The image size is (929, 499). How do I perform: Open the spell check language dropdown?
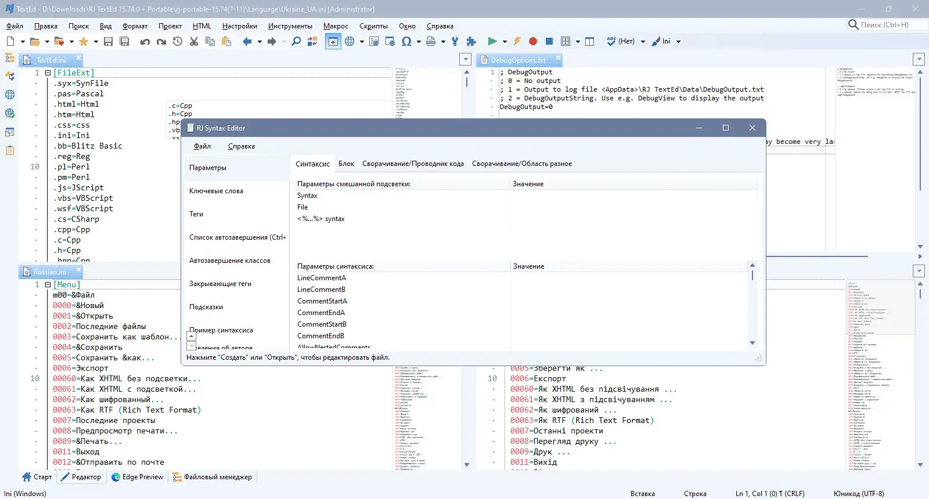643,41
